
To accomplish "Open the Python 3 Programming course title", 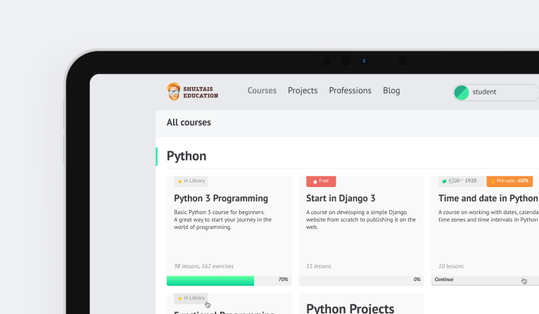I will point(221,199).
